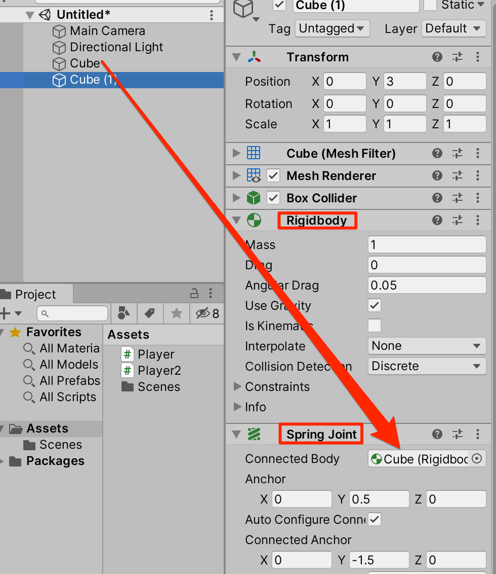Click the Spring Joint component icon
This screenshot has height=574, width=496.
coord(254,434)
